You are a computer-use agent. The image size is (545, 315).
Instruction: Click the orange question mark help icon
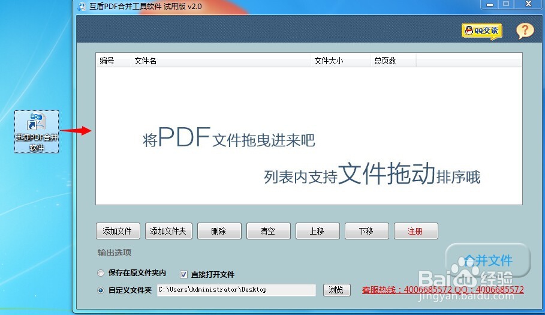[x=525, y=31]
